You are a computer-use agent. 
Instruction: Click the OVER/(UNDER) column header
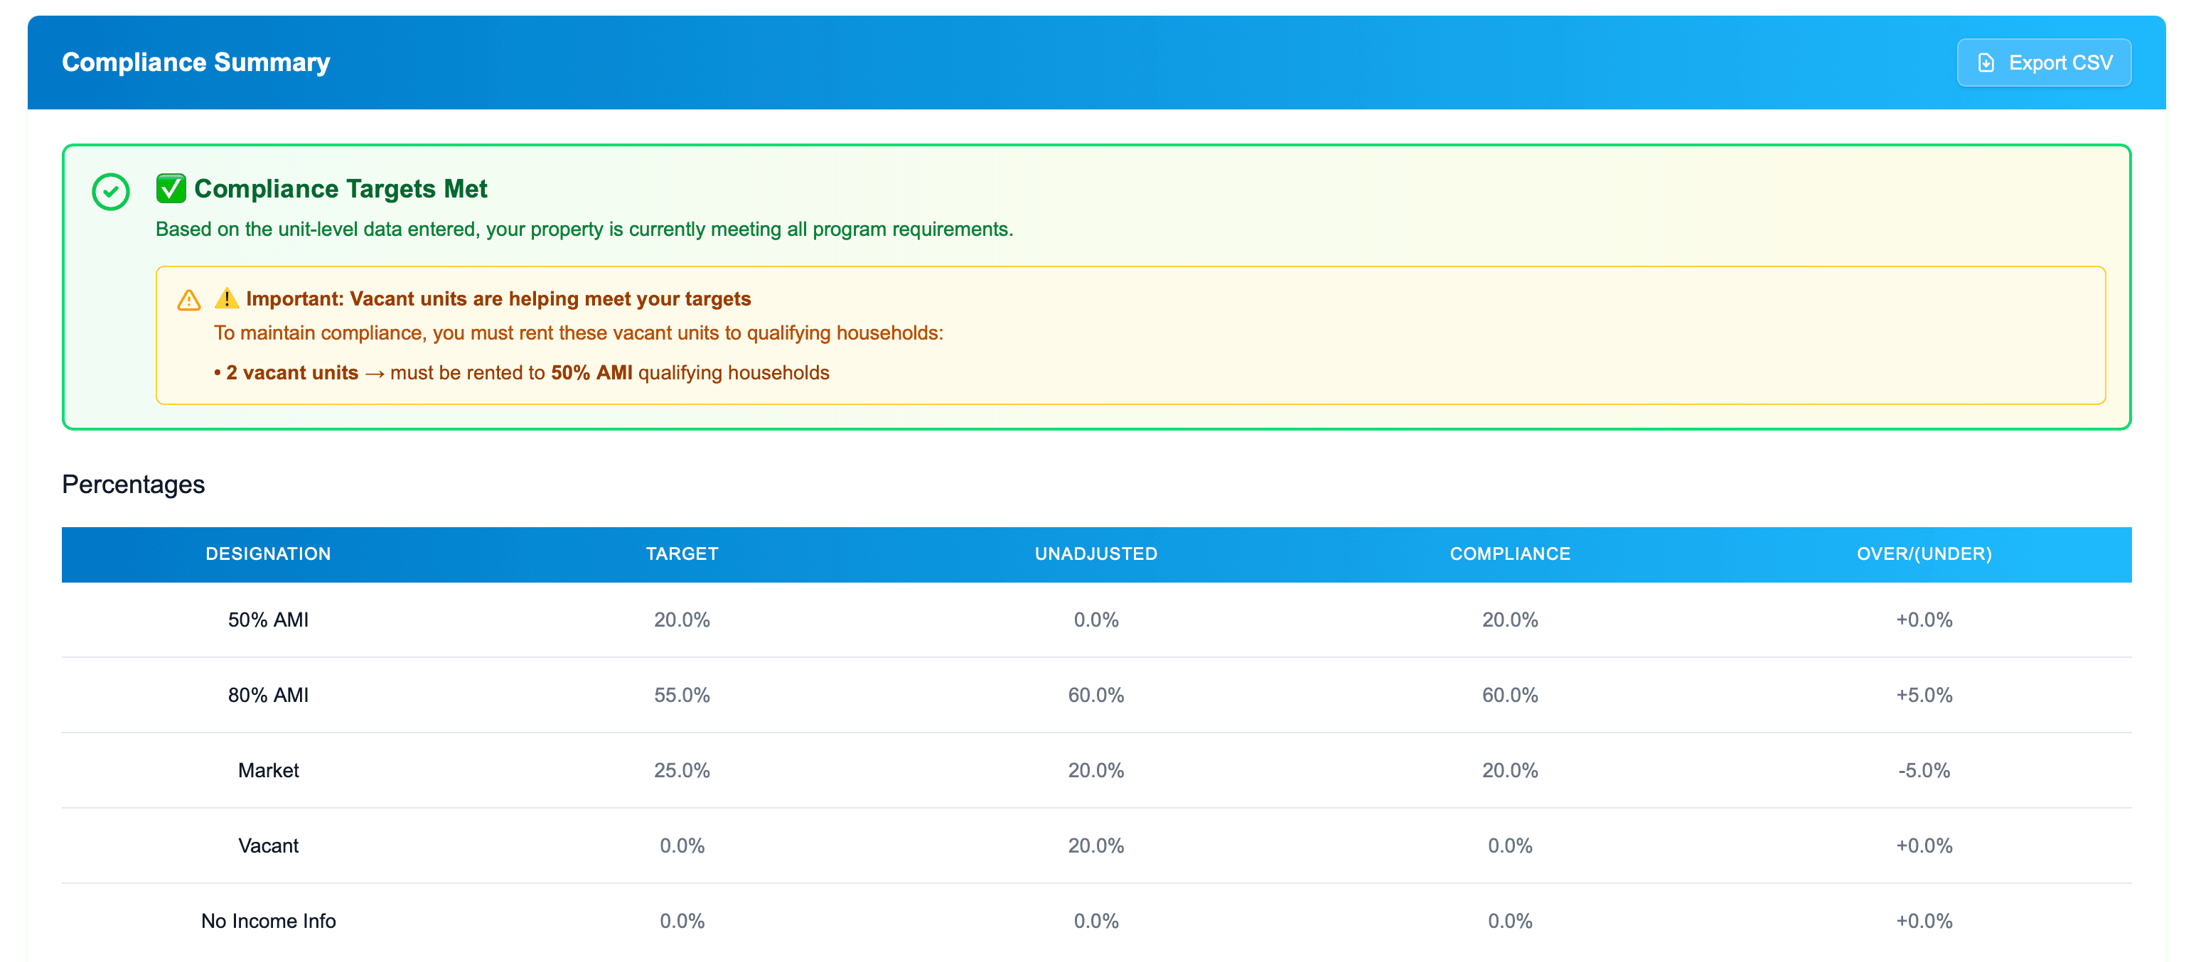(1924, 554)
